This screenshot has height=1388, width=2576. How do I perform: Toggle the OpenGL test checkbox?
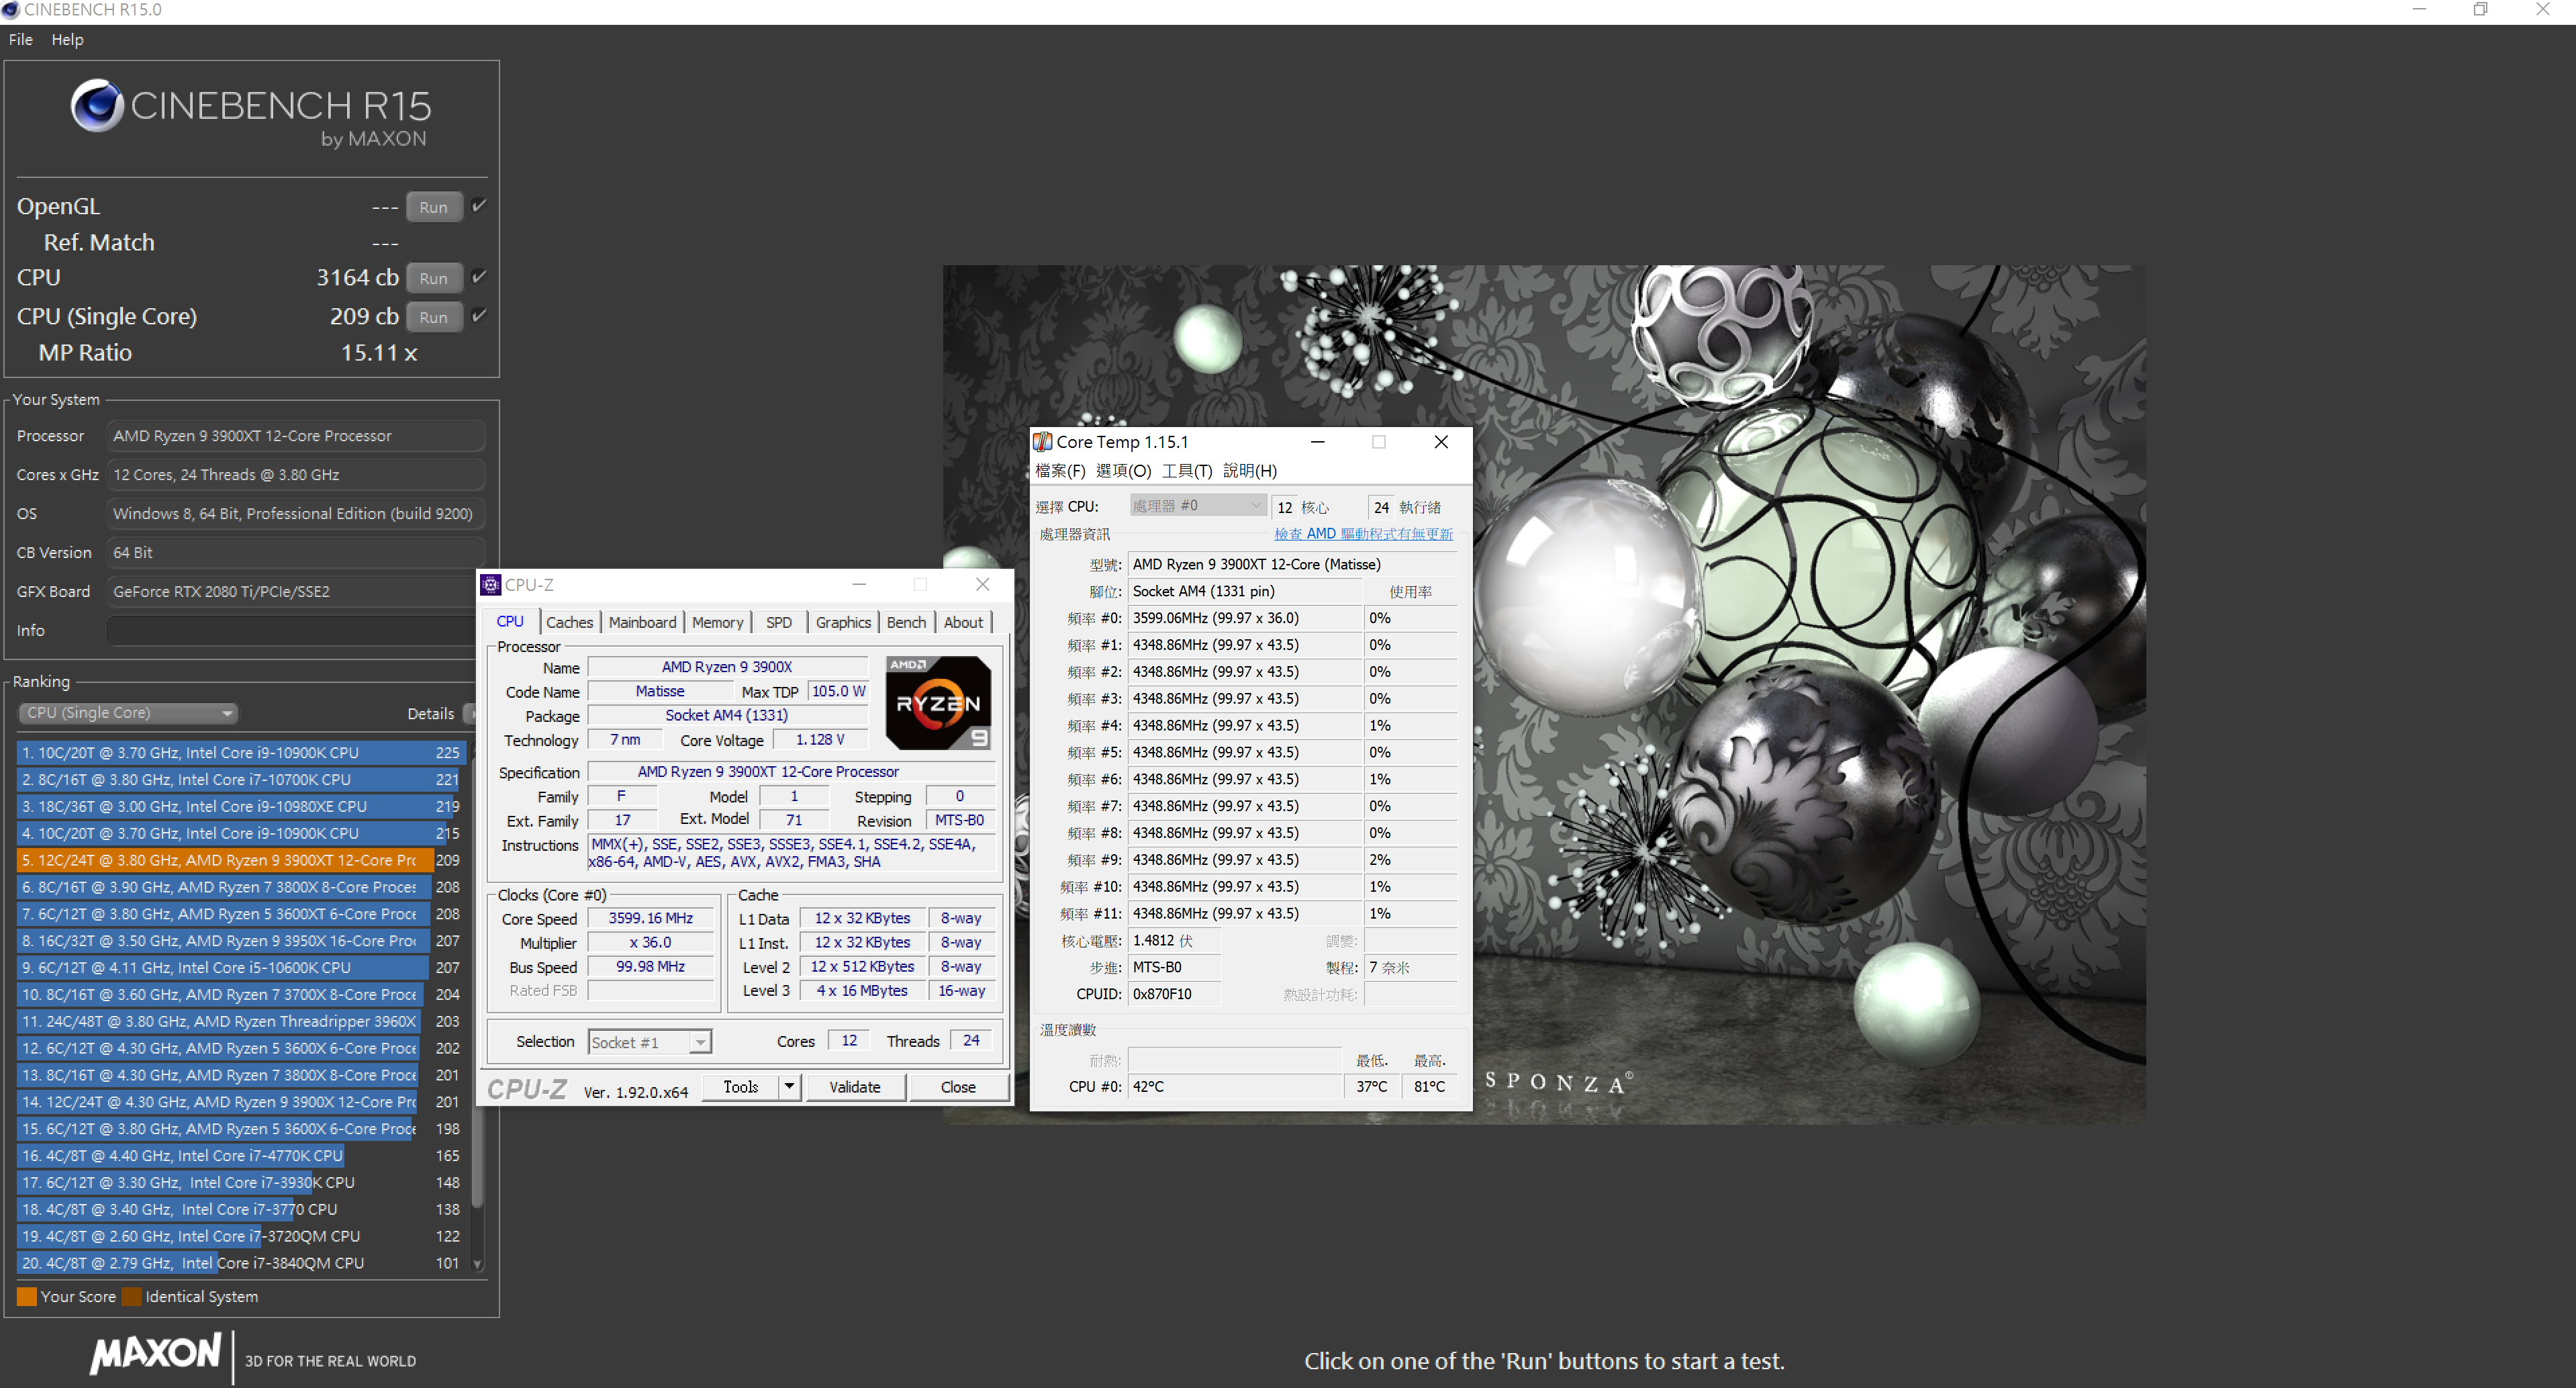tap(479, 206)
